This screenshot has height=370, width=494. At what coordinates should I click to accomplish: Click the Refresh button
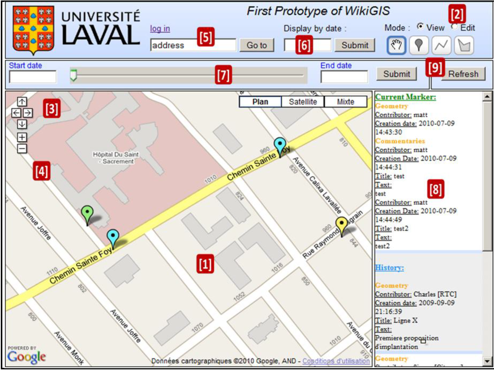pos(463,74)
